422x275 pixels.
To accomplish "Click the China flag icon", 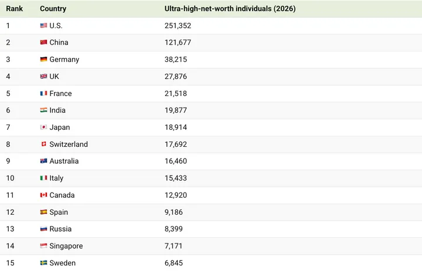I will point(43,43).
